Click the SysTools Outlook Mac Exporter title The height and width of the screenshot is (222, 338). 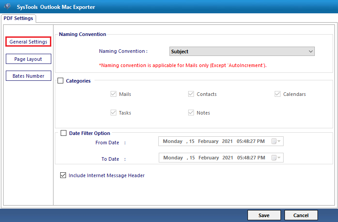56,7
